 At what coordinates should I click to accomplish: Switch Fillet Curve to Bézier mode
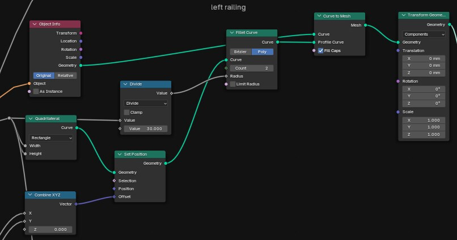(240, 52)
